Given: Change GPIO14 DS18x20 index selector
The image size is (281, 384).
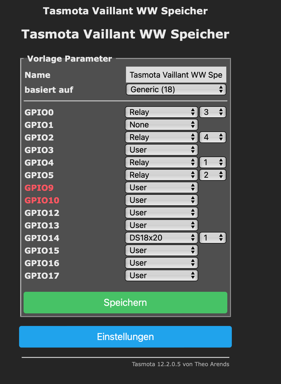Looking at the screenshot, I should tap(213, 238).
